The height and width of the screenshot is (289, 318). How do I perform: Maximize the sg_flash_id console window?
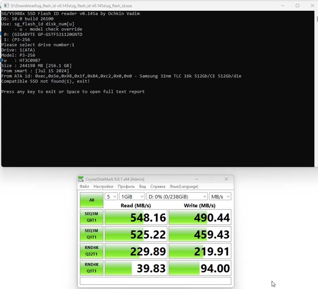[297, 6]
